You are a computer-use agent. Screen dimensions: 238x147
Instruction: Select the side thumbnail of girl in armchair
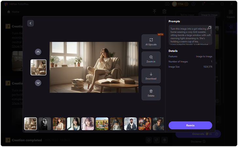39,67
